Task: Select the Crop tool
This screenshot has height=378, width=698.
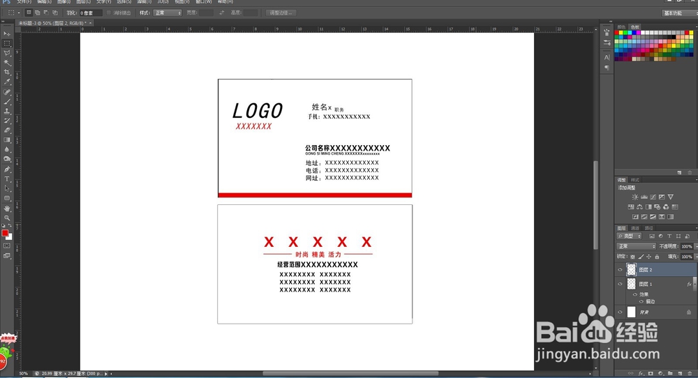Action: (x=7, y=72)
